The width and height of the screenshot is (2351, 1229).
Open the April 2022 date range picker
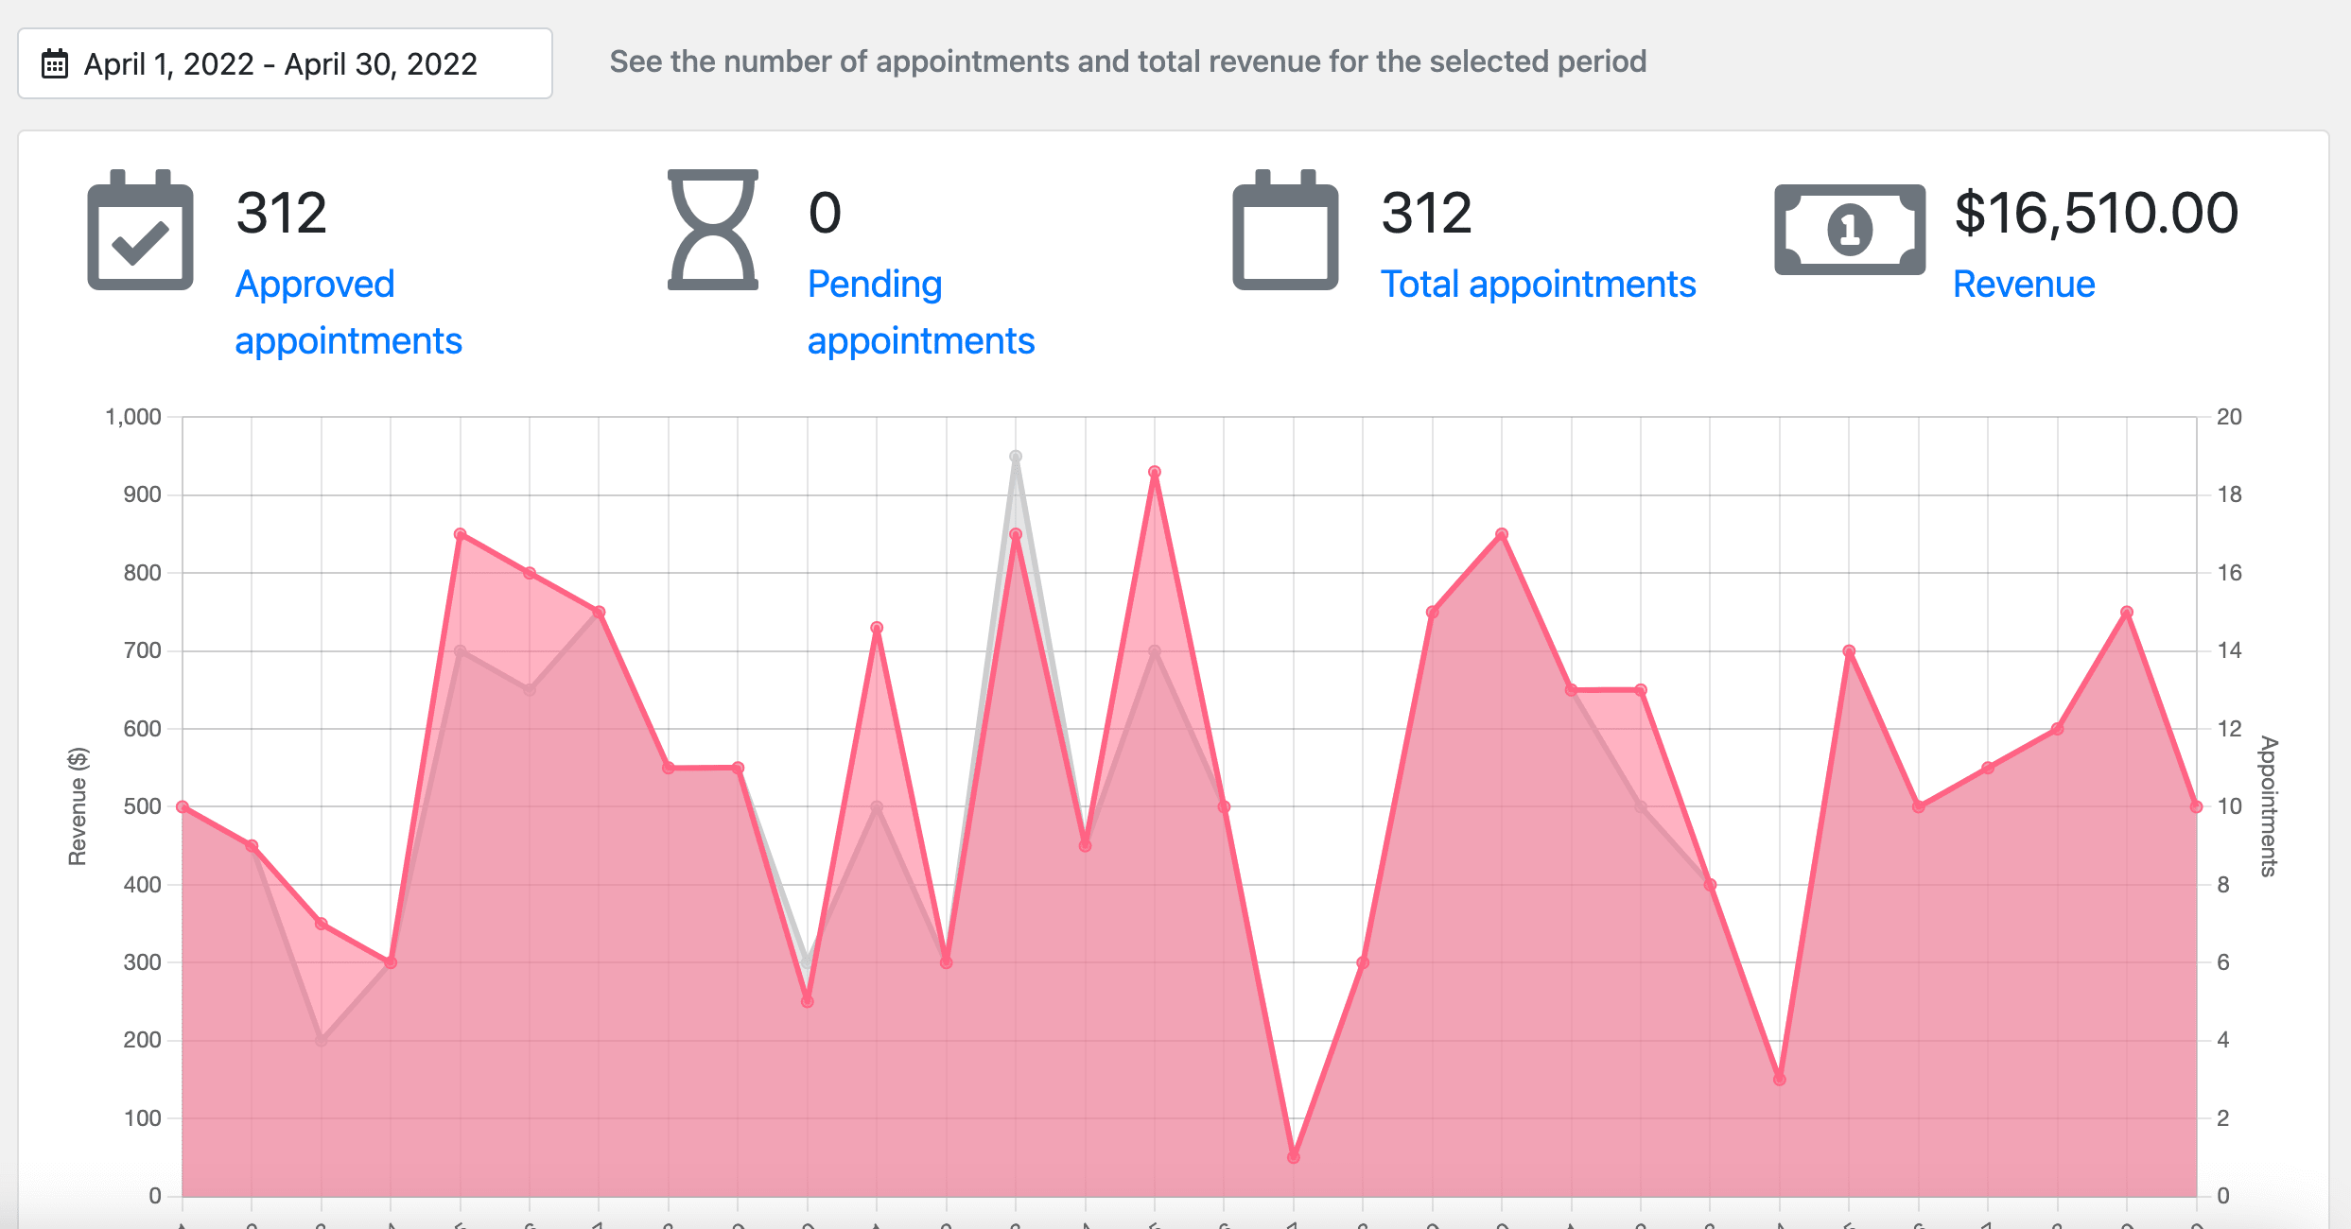(x=284, y=63)
